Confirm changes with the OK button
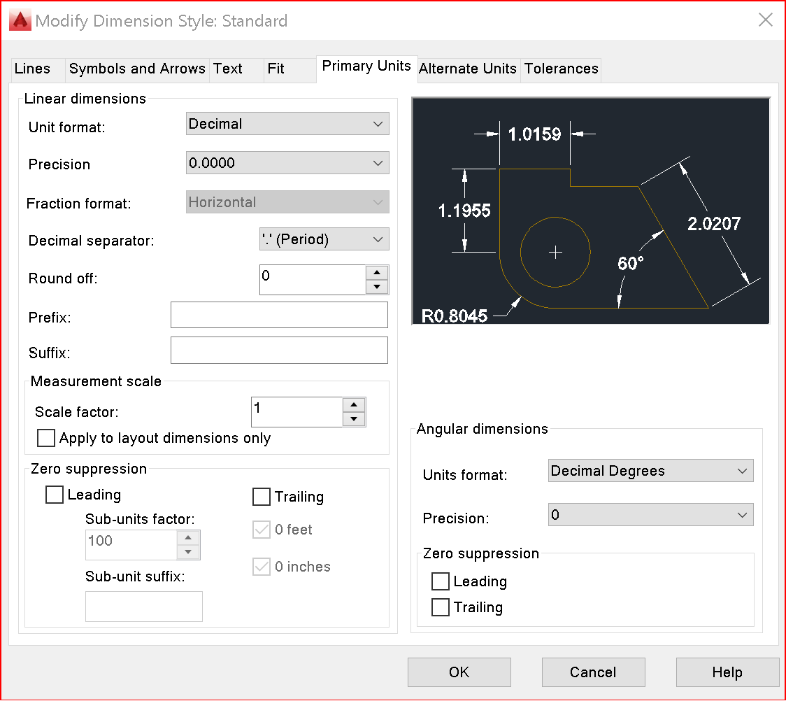This screenshot has height=701, width=786. 459,672
